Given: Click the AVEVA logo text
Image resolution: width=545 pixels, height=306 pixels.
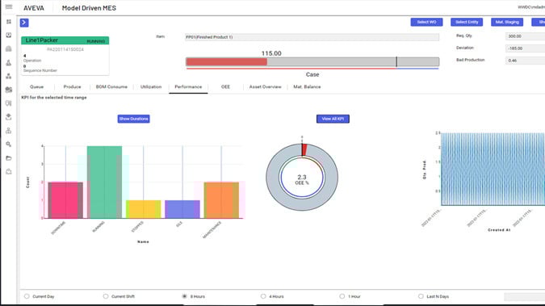Looking at the screenshot, I should click(34, 7).
